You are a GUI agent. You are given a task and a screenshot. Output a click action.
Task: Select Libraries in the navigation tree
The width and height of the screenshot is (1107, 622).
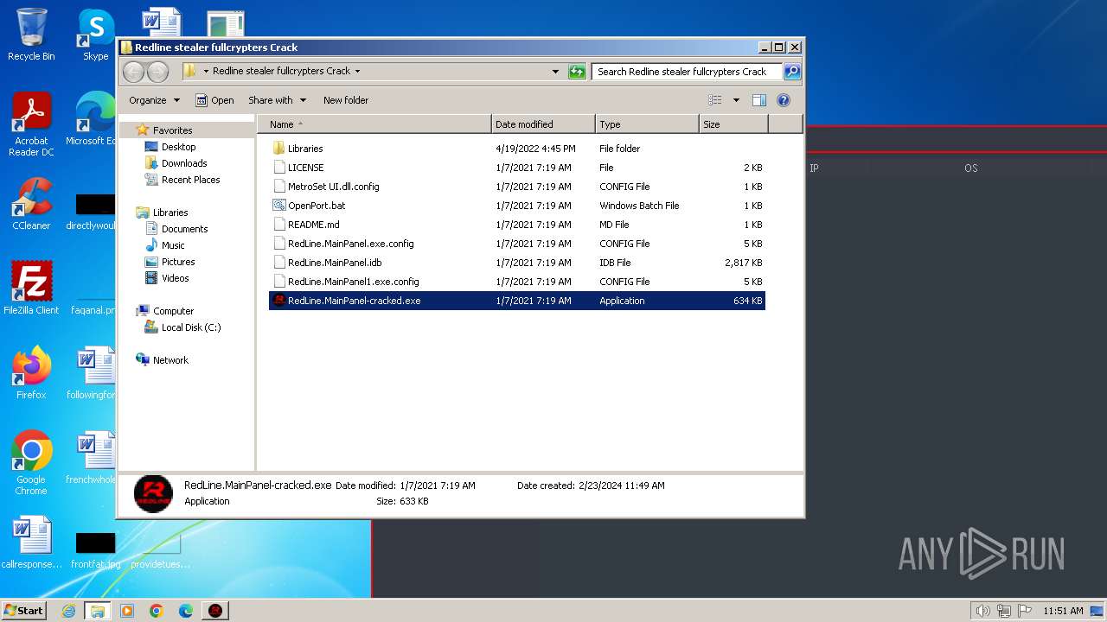point(170,213)
